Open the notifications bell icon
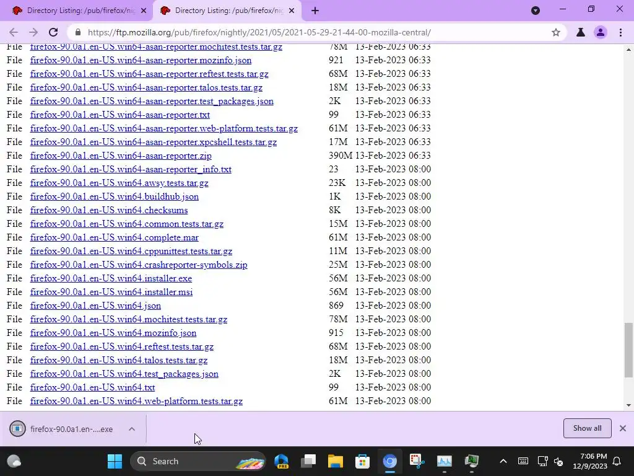 click(x=617, y=461)
